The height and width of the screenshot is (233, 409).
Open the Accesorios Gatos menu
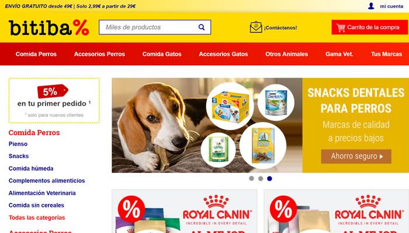223,54
